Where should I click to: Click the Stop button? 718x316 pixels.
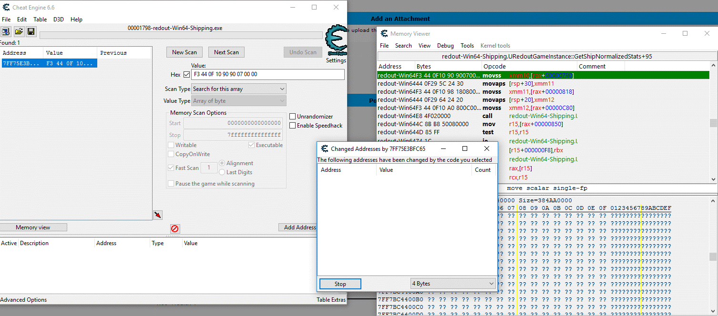coord(340,284)
